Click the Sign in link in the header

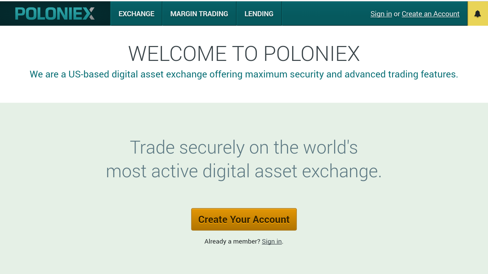381,14
